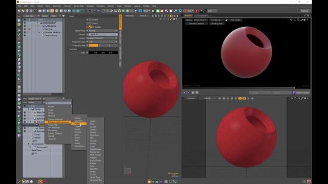Click the Render Camera button in preview
Screen dimensions: 328x184
196,24
